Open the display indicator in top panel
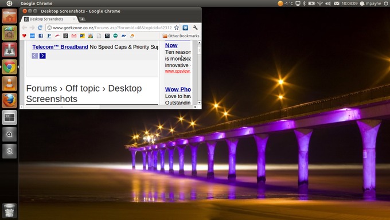The height and width of the screenshot is (220, 390). pos(298,3)
